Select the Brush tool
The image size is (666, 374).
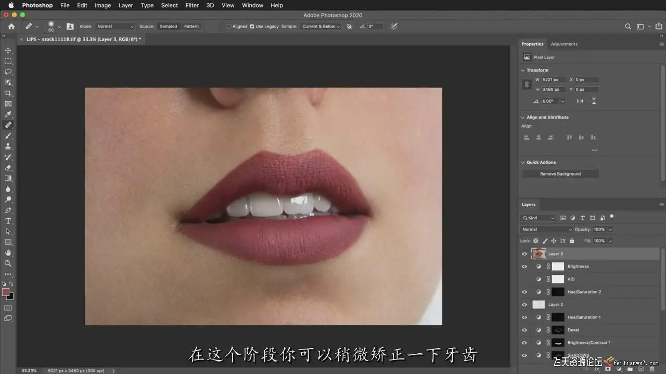pos(8,136)
